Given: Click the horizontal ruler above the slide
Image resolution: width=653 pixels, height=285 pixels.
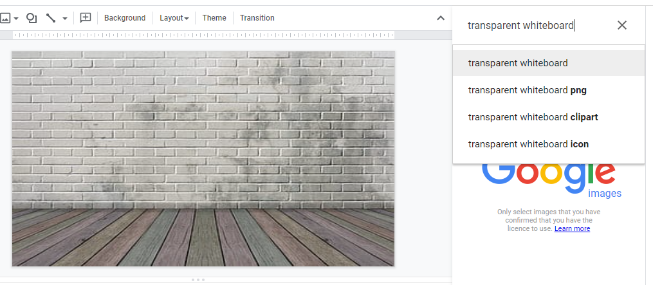Looking at the screenshot, I should pyautogui.click(x=225, y=35).
